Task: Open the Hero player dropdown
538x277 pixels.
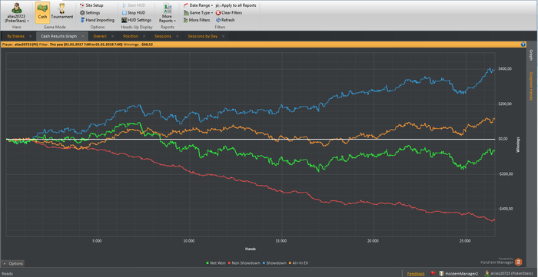Action: point(16,13)
